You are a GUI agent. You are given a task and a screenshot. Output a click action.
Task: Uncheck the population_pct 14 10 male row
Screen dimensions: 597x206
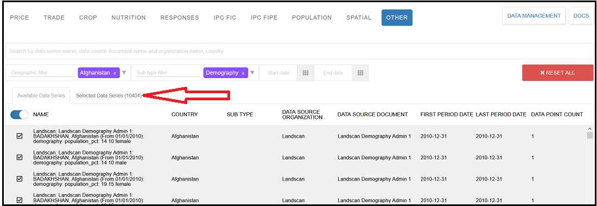[20, 157]
